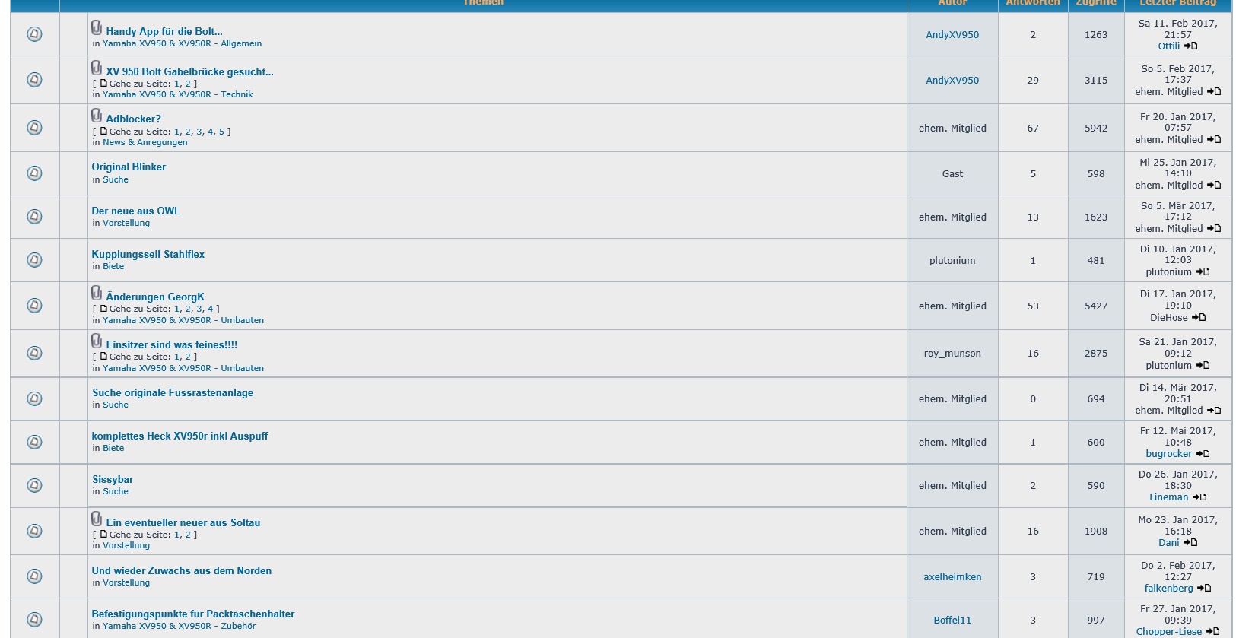
Task: View author profile axelheimken
Action: coord(952,577)
